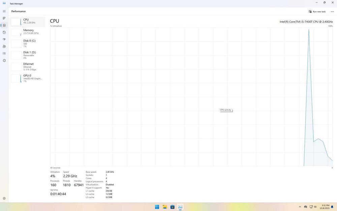This screenshot has width=337, height=211.
Task: Click the Processes count 160
Action: tap(53, 185)
